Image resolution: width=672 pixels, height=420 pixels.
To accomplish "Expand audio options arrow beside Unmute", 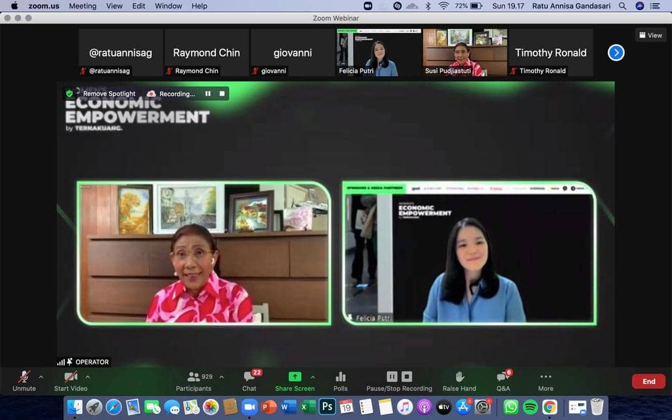I will coord(41,376).
